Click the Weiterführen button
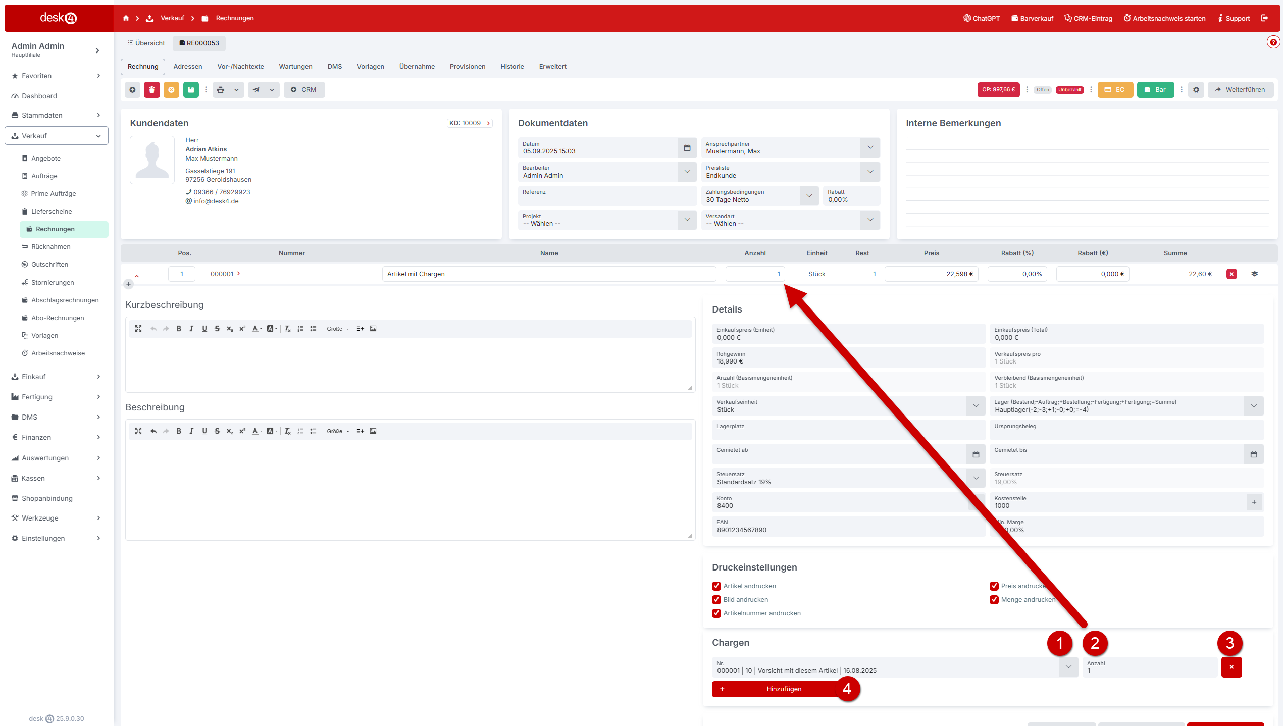Viewport: 1283px width, 726px height. tap(1240, 90)
